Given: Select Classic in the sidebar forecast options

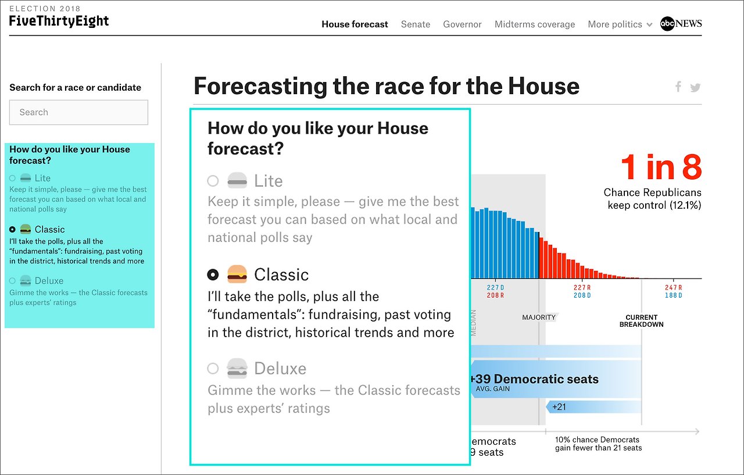Looking at the screenshot, I should (13, 229).
